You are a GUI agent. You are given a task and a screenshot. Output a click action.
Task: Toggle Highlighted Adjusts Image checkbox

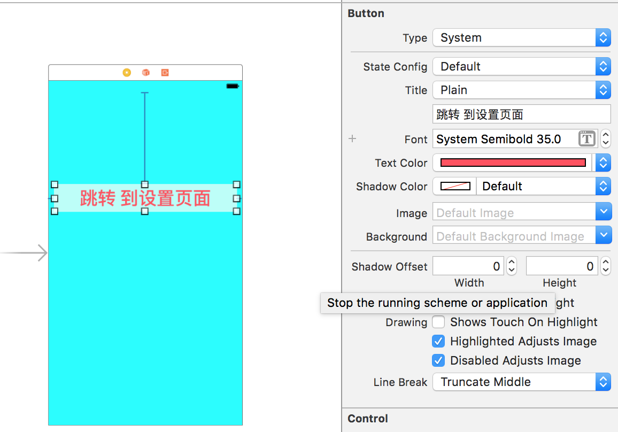(438, 341)
